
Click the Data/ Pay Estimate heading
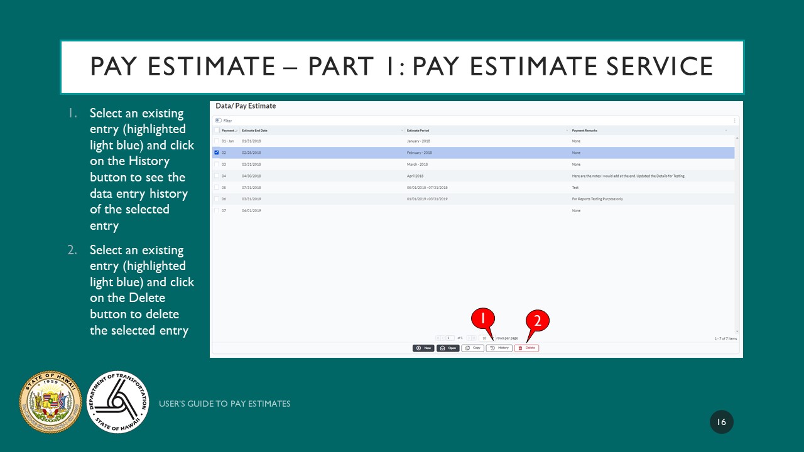[x=246, y=106]
